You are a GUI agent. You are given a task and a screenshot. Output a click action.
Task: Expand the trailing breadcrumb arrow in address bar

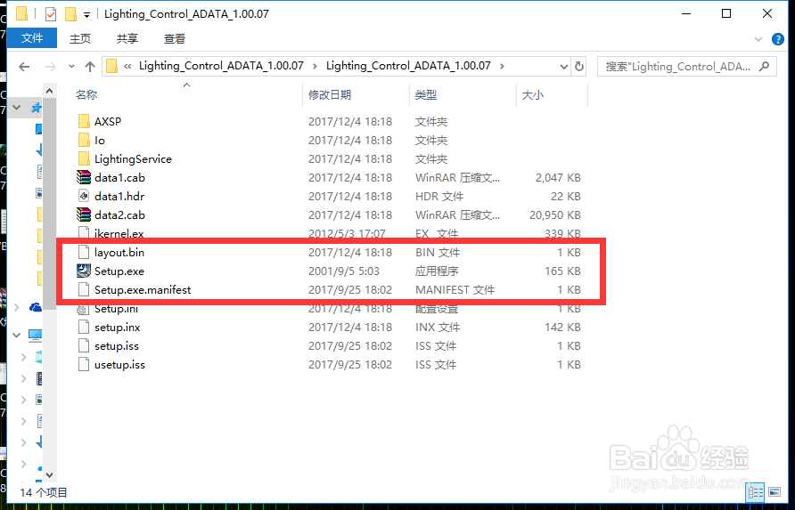pos(502,67)
